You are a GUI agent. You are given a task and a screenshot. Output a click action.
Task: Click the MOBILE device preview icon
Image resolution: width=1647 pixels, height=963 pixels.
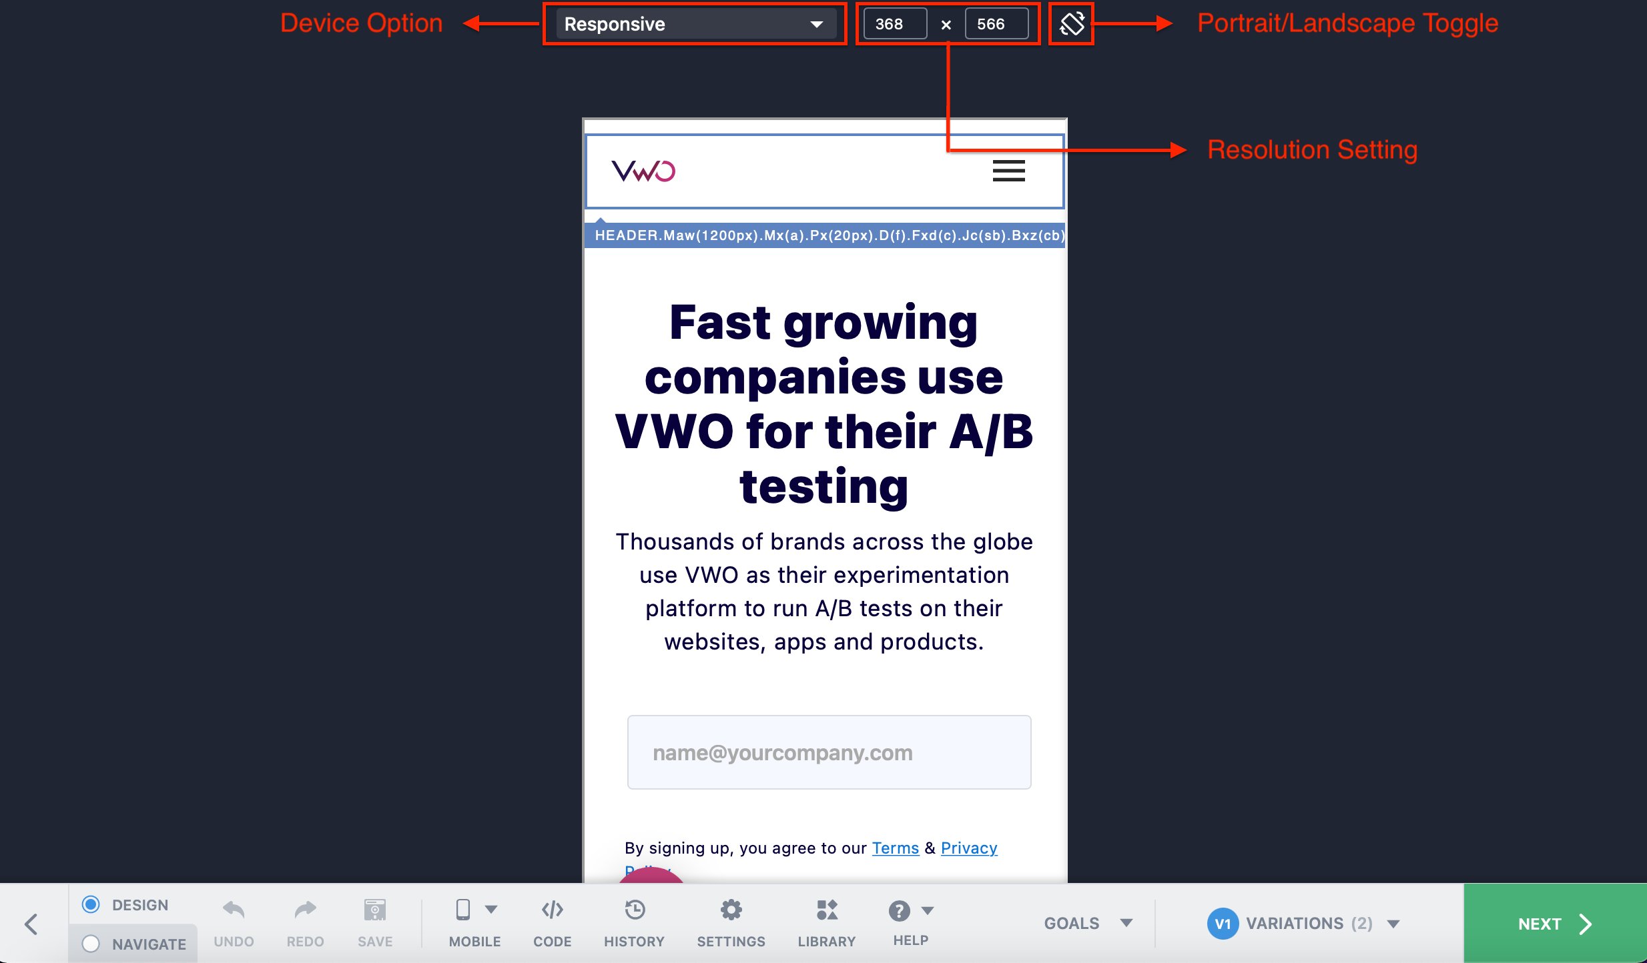(x=461, y=912)
